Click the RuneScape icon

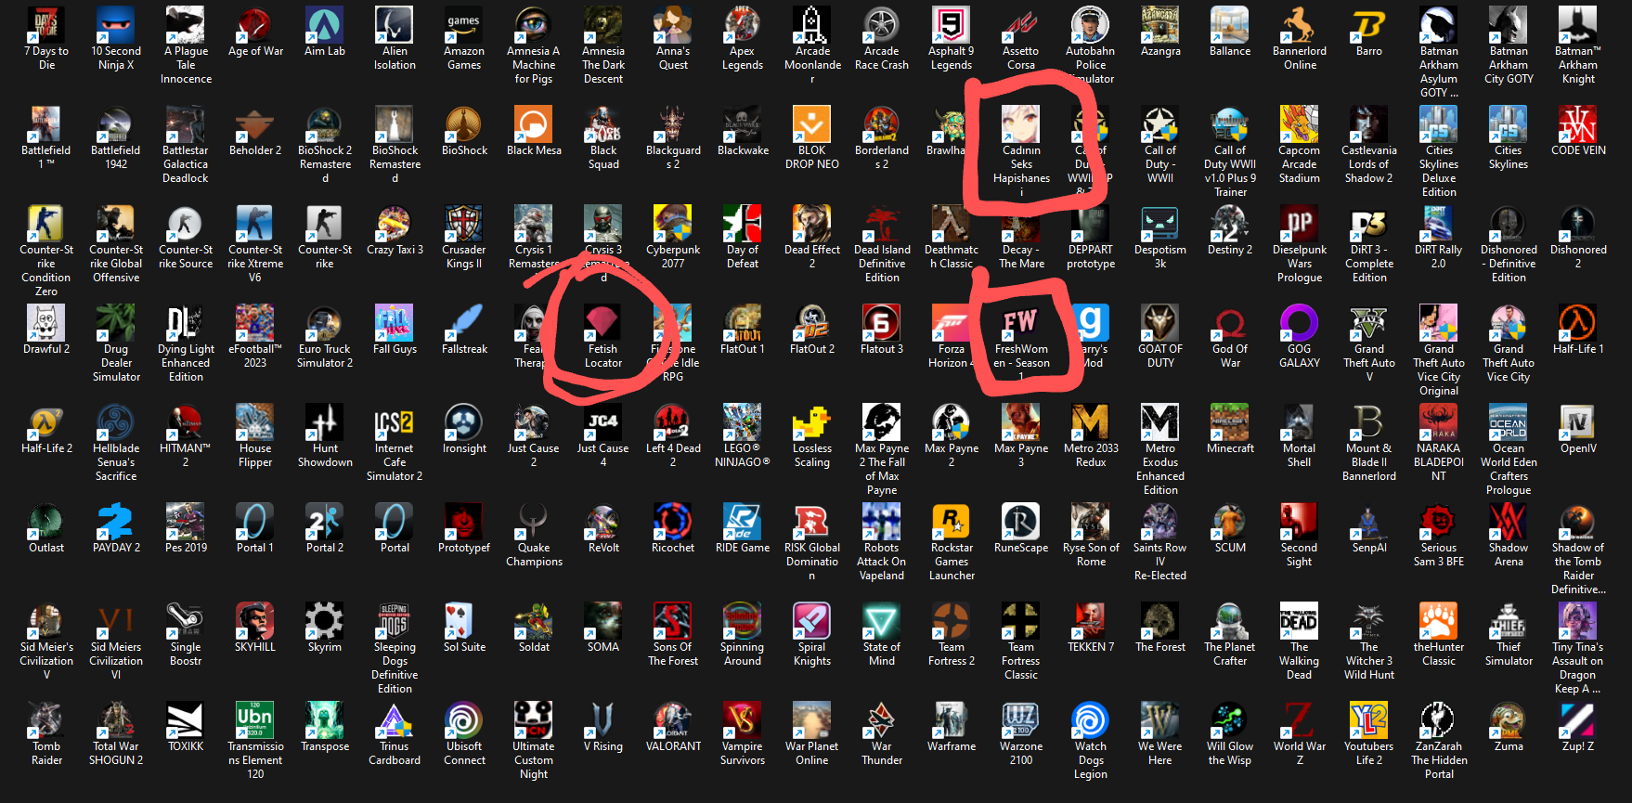tap(1021, 521)
